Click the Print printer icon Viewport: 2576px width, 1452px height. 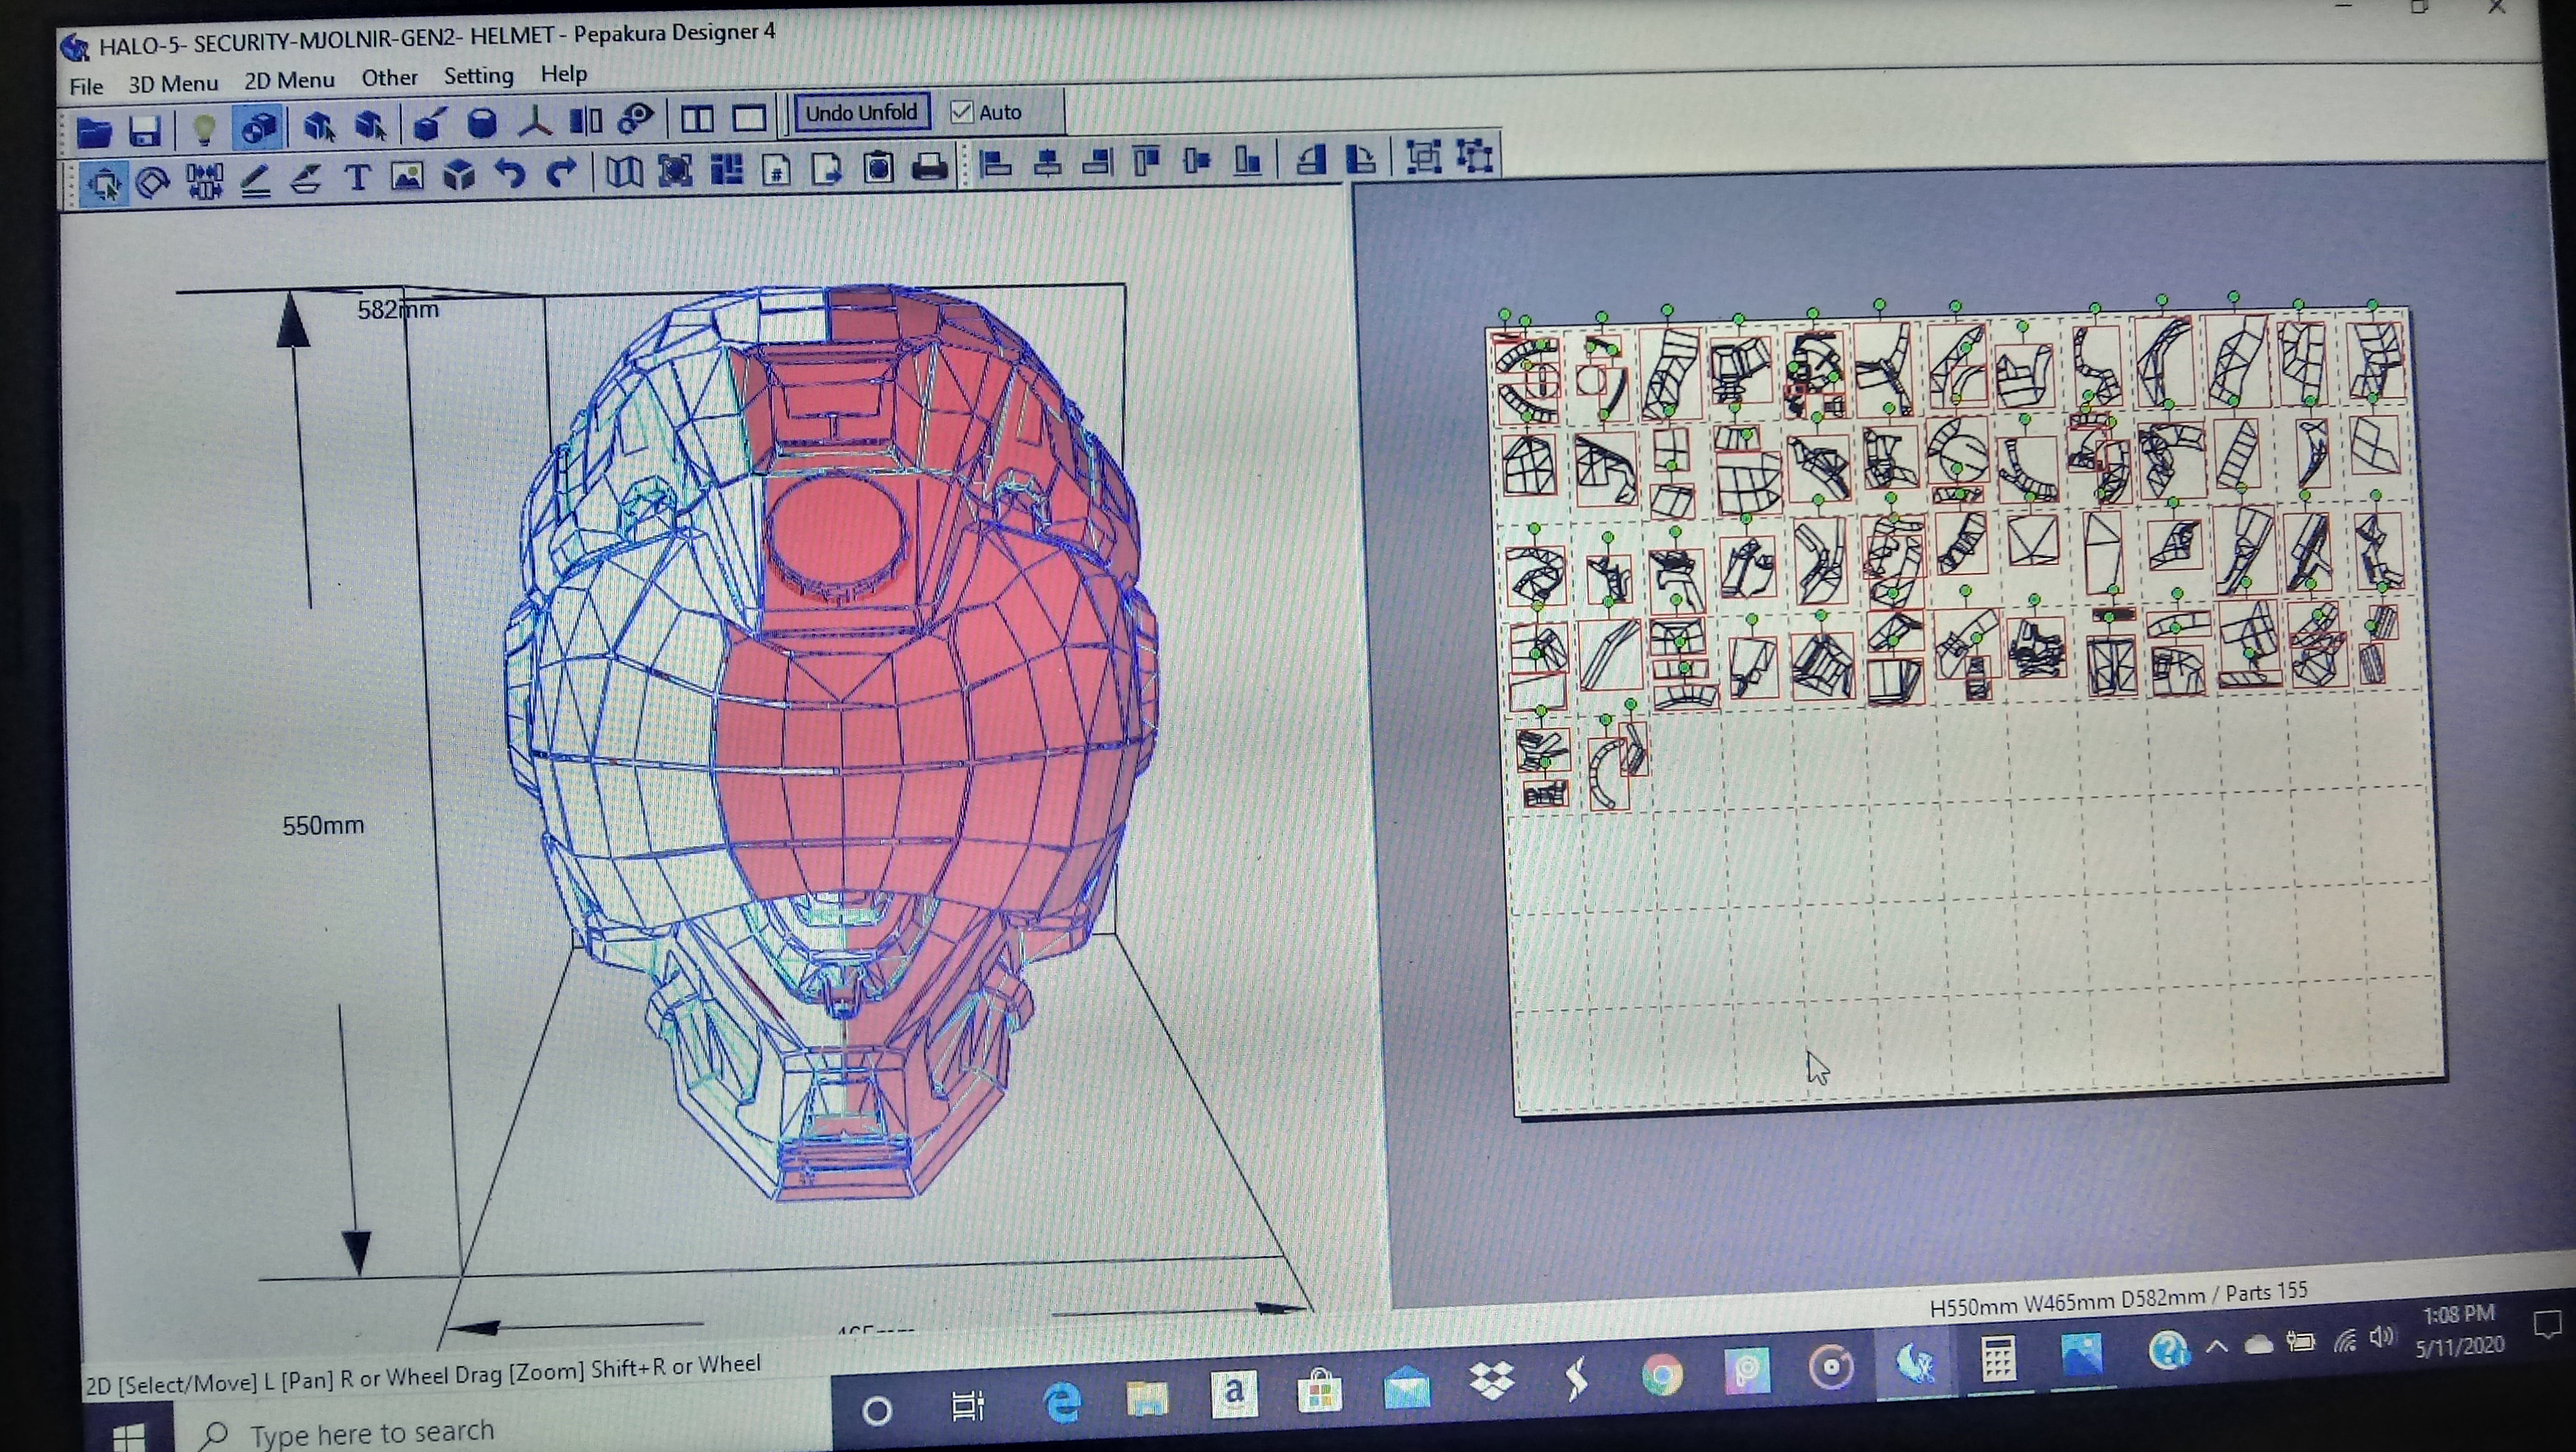[x=930, y=167]
